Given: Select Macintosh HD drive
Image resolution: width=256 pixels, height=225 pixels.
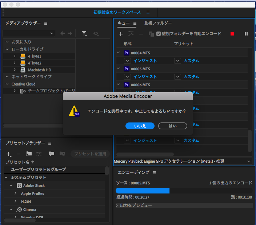Looking at the screenshot, I should 39,70.
